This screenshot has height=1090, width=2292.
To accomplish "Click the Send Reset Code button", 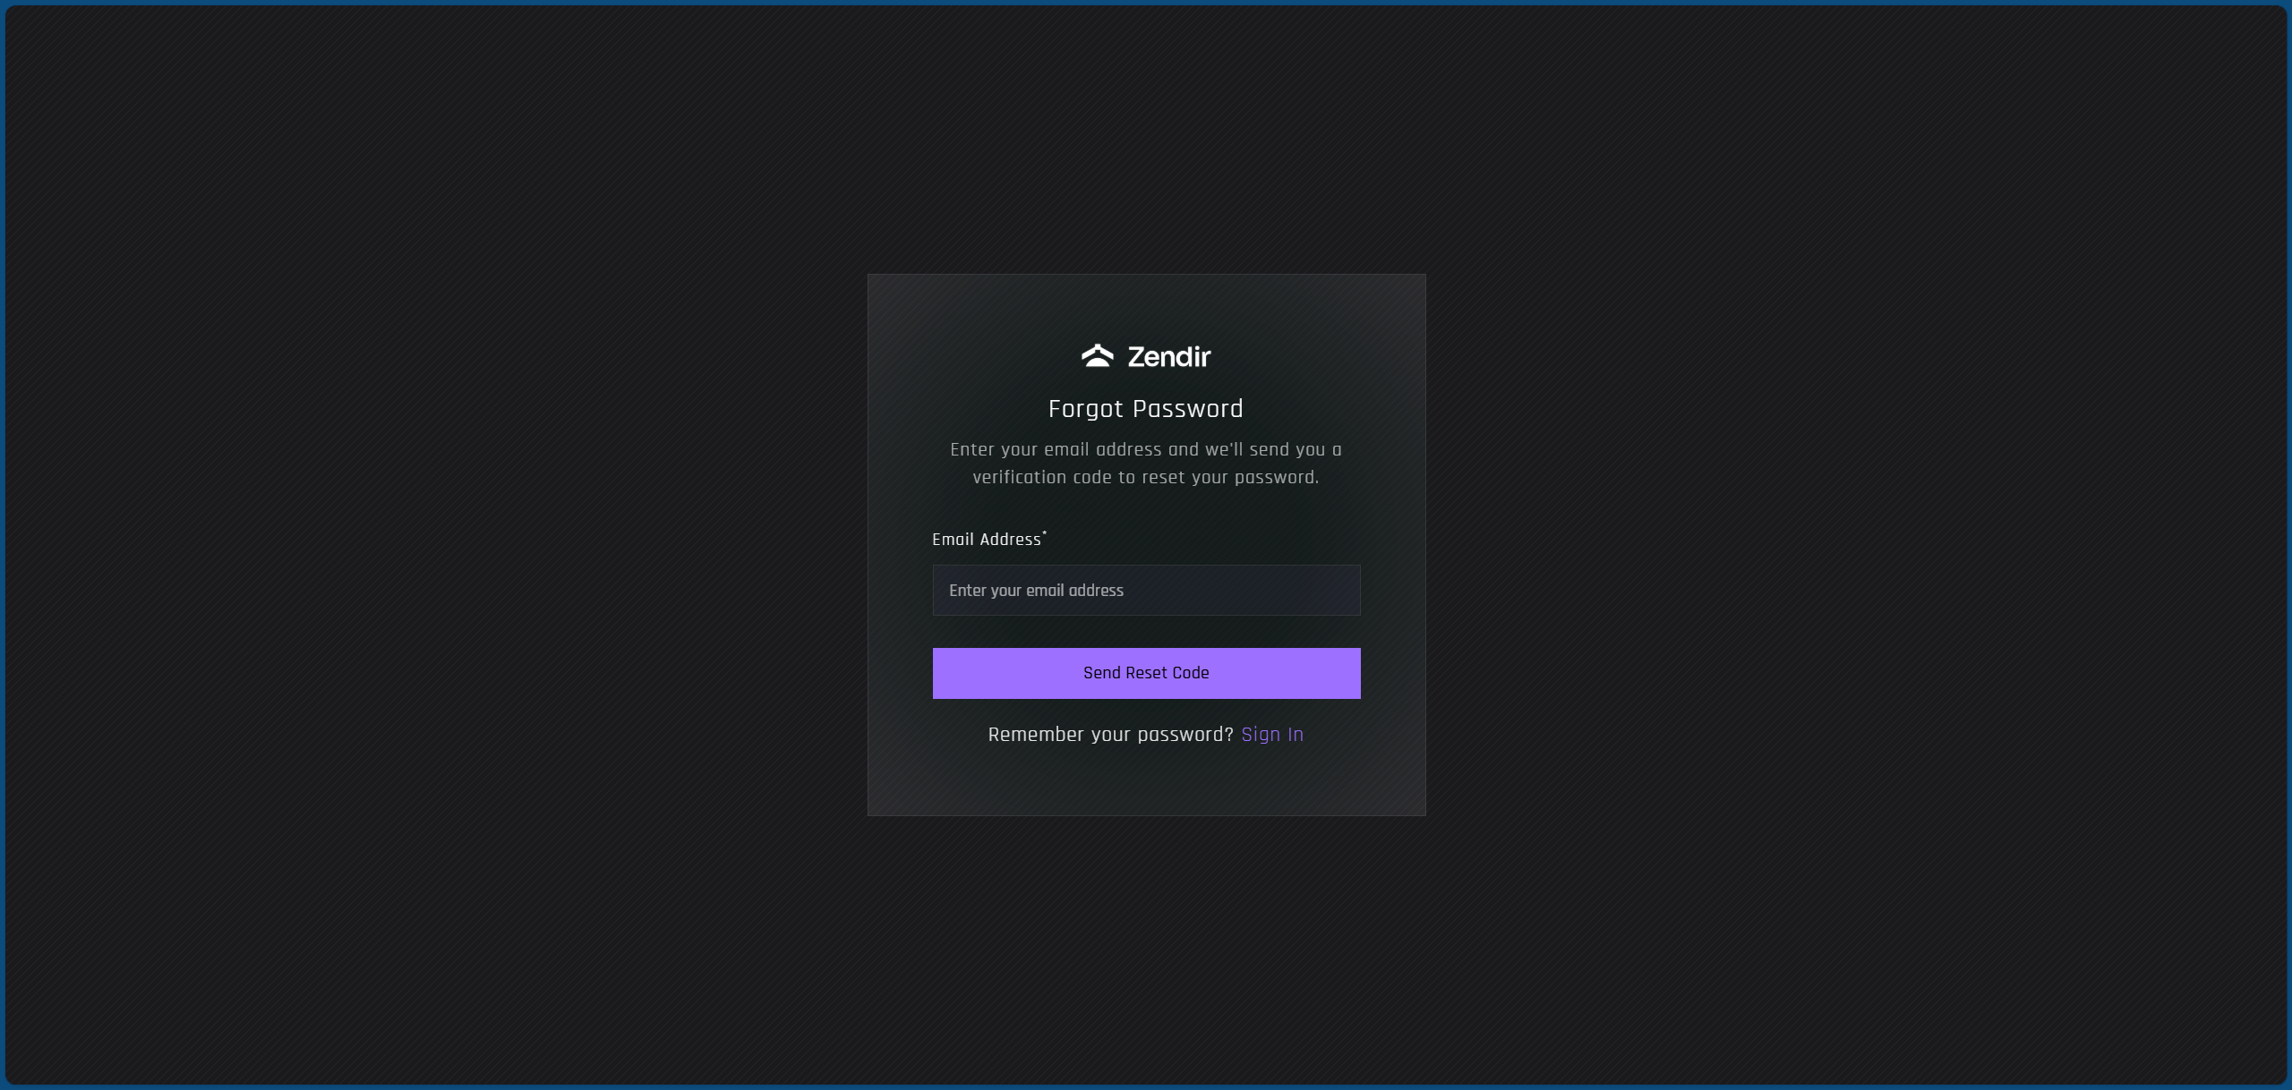I will pyautogui.click(x=1146, y=673).
